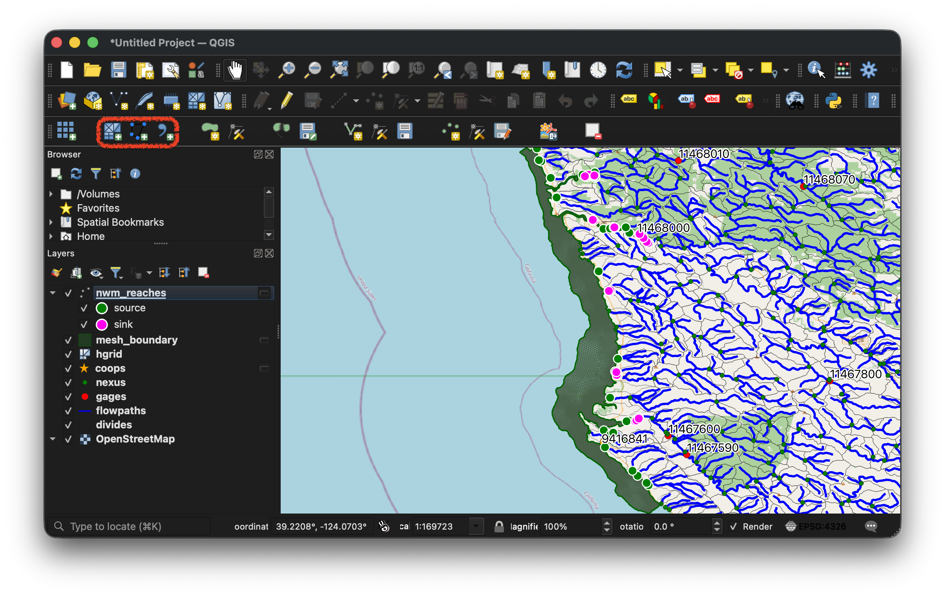Click the Type to locate search field
Image resolution: width=945 pixels, height=596 pixels.
130,527
